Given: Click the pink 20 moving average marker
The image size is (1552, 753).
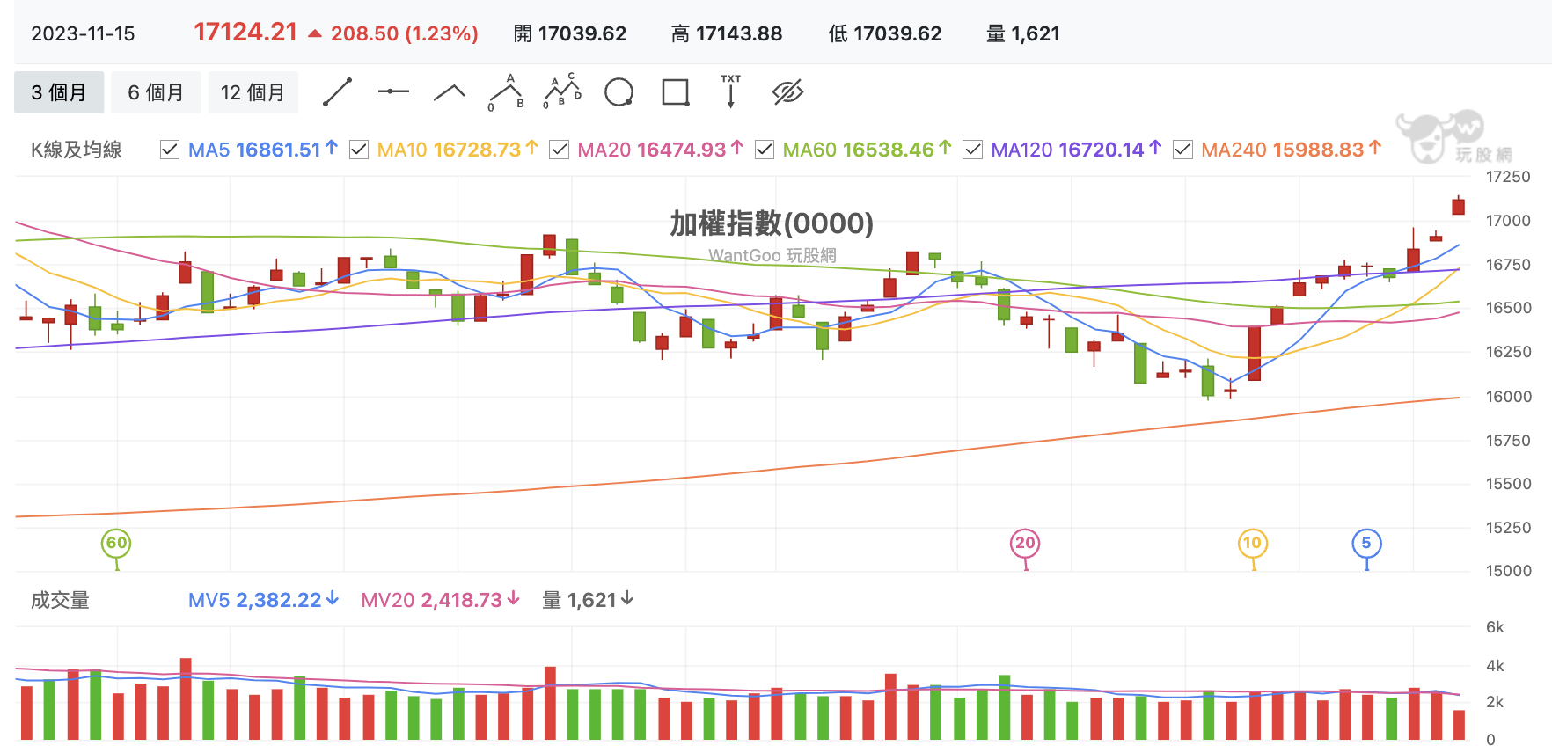Looking at the screenshot, I should tap(1025, 544).
